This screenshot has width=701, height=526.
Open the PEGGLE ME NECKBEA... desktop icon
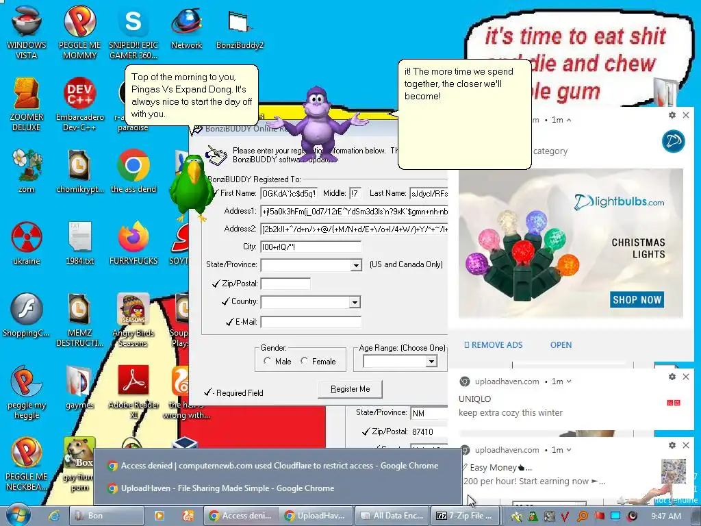tap(27, 464)
